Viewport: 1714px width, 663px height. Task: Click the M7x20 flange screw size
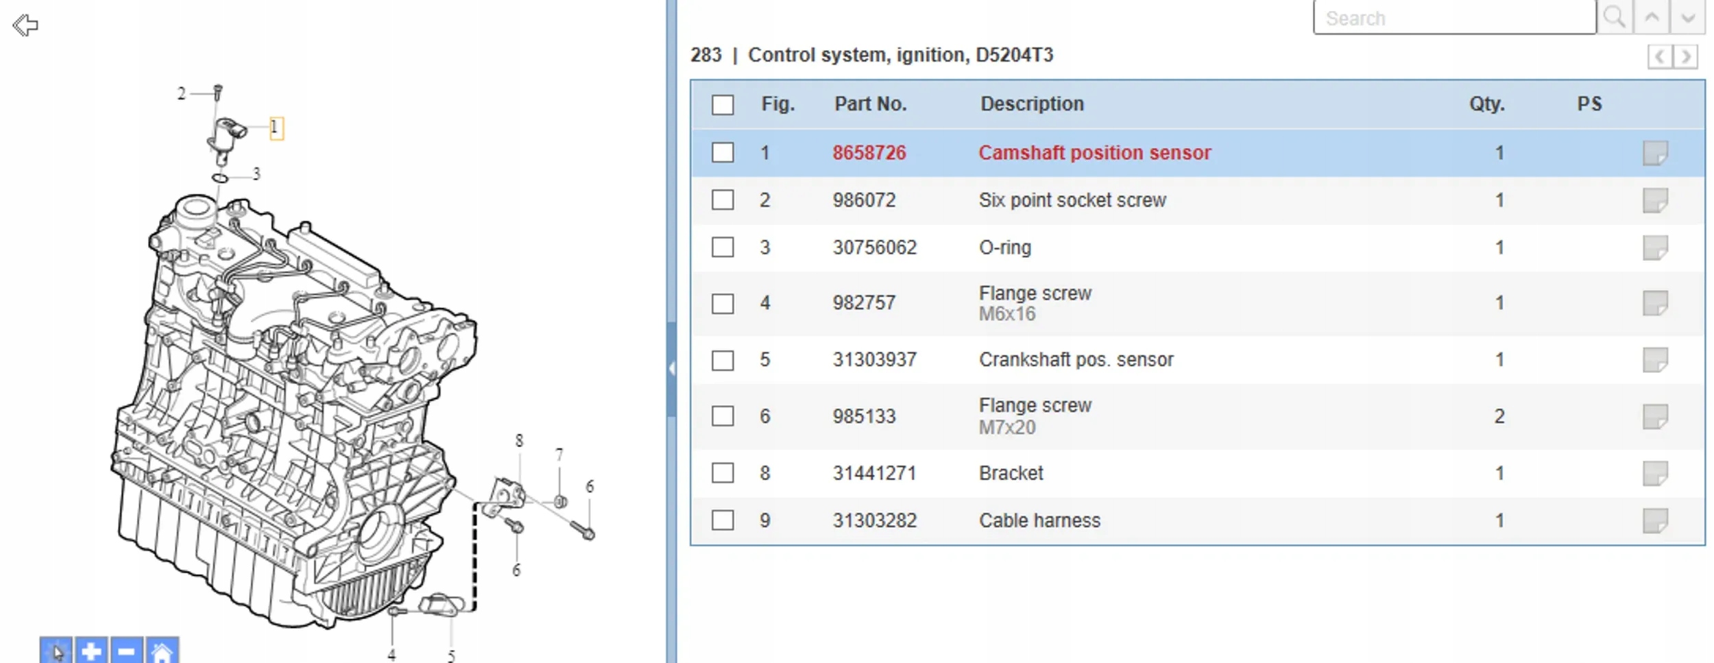(x=1007, y=428)
